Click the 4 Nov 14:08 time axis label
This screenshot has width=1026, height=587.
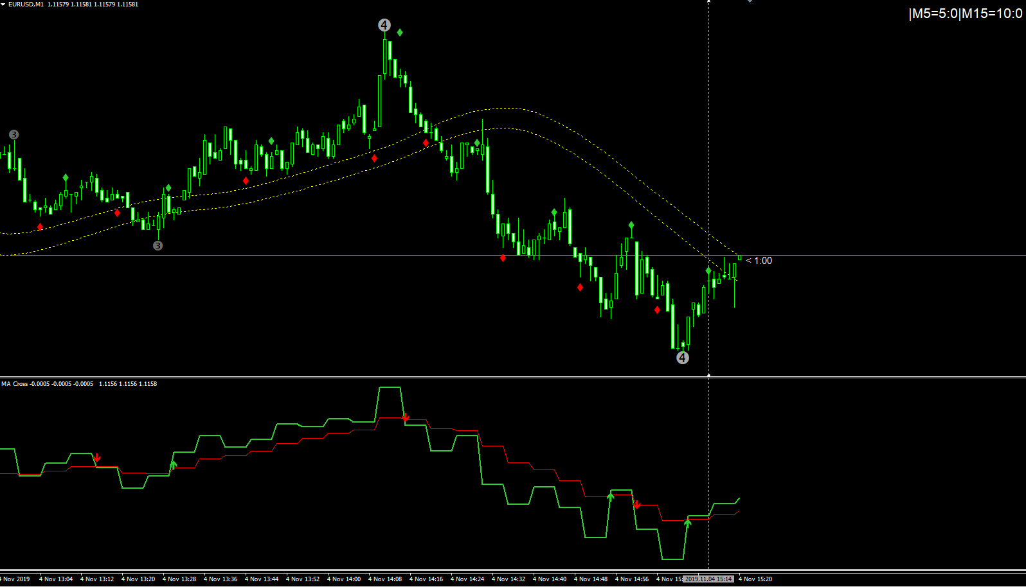click(x=385, y=579)
